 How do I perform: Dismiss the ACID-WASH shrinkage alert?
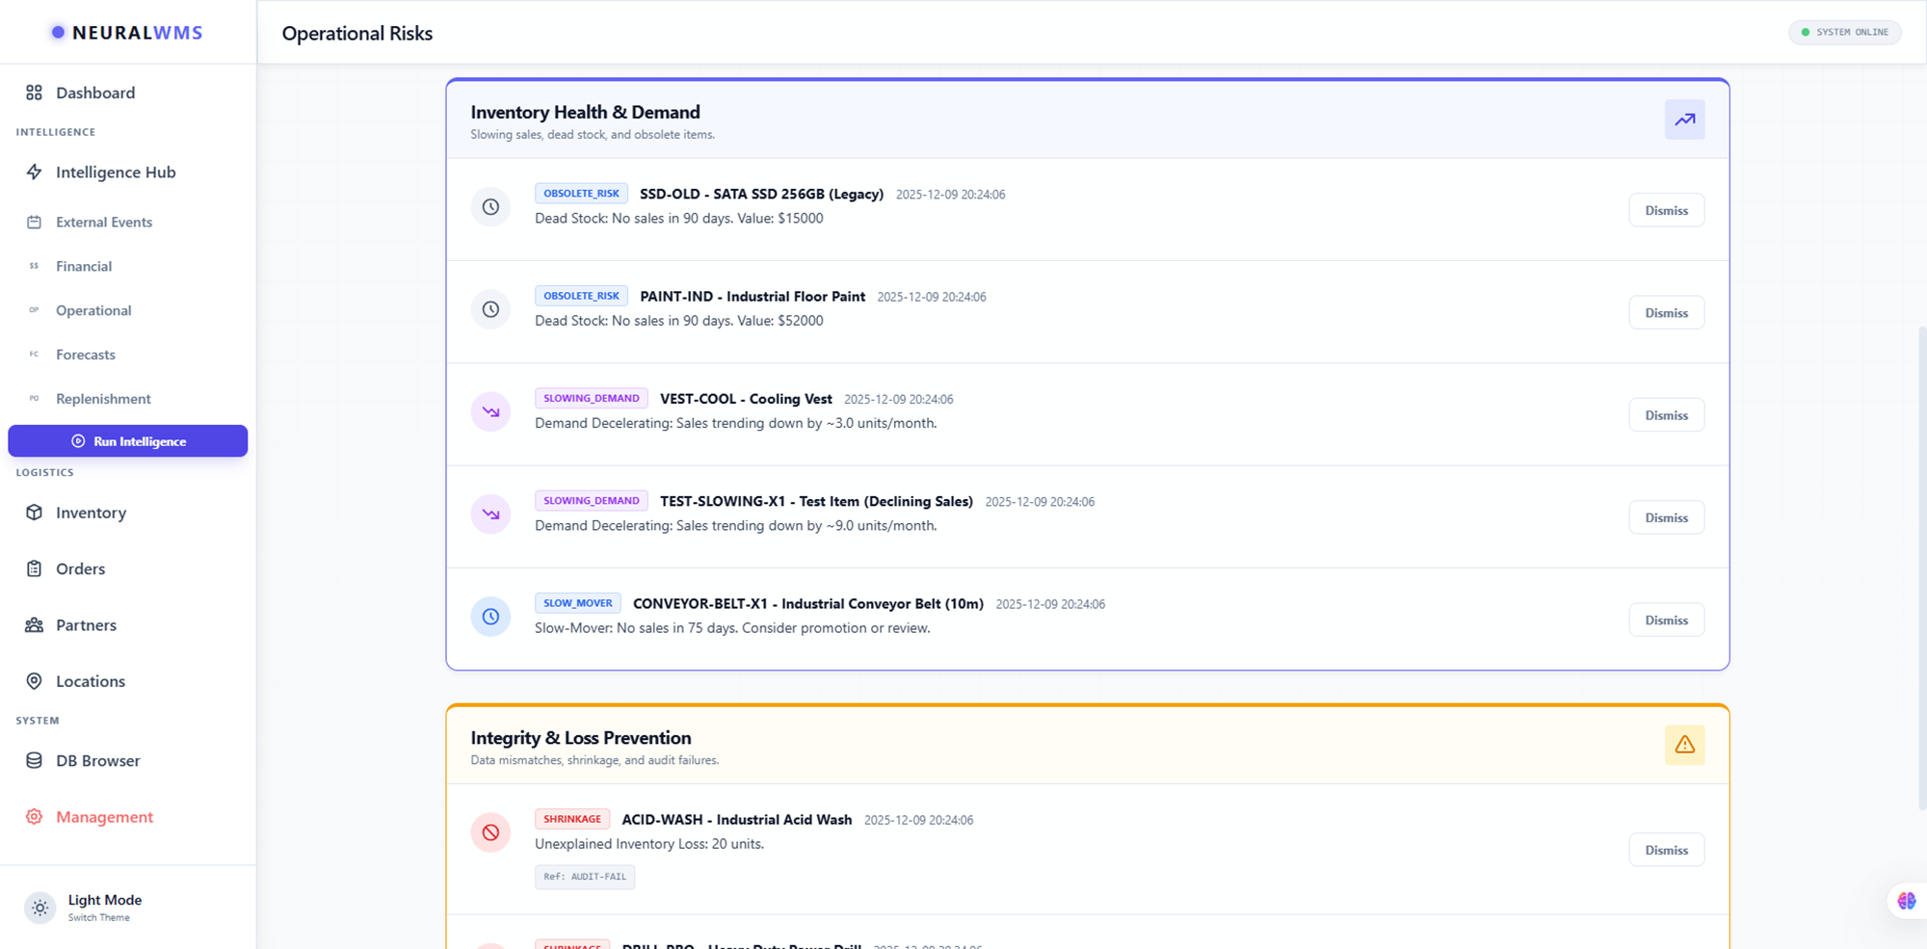[1666, 851]
